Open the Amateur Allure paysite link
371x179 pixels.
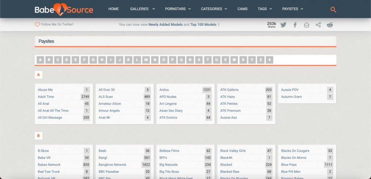click(110, 104)
